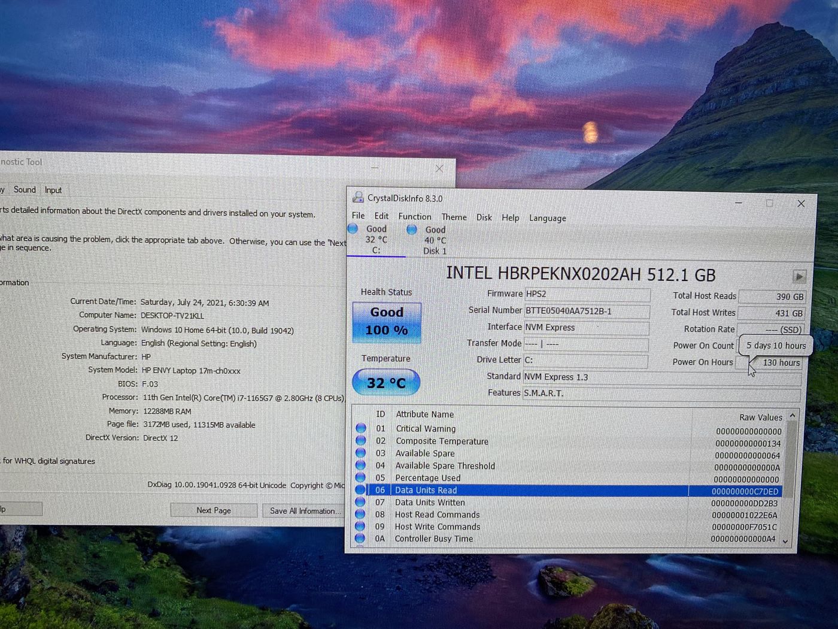Image resolution: width=838 pixels, height=629 pixels.
Task: Open the File menu in CrystalDiskInfo
Action: 358,216
